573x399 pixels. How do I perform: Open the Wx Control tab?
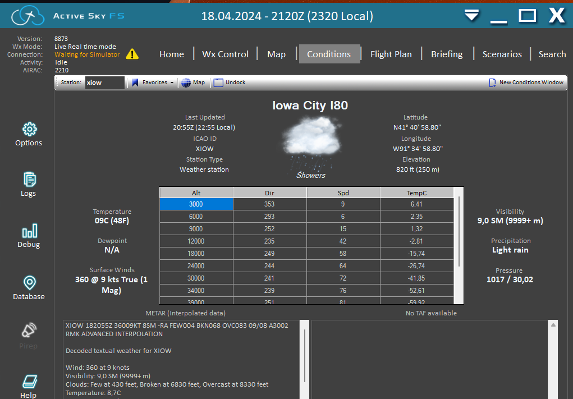[225, 54]
